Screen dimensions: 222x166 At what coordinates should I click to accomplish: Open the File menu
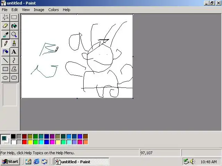click(x=5, y=10)
